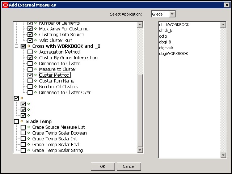Enable the Dimension to Cluster checkbox

pos(30,63)
